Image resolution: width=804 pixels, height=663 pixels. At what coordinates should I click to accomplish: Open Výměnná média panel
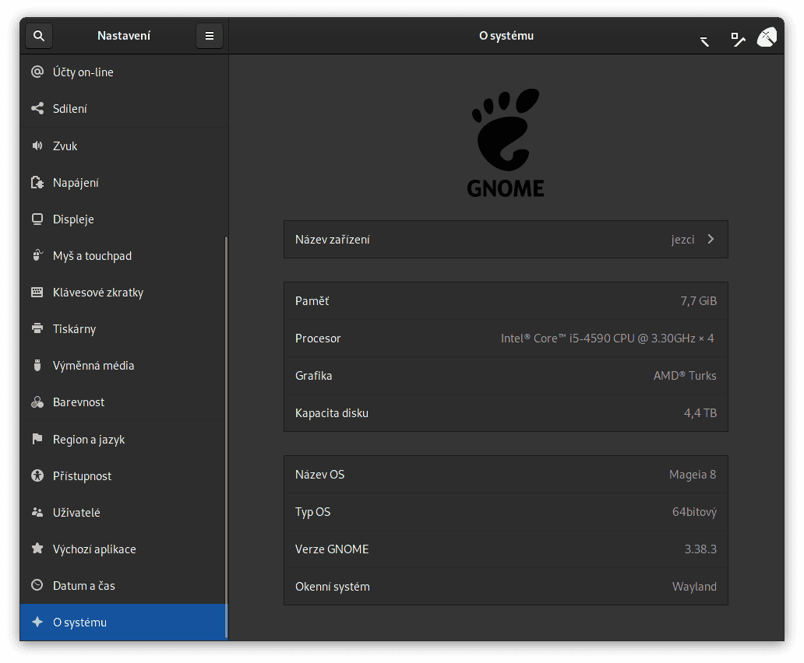(x=124, y=366)
